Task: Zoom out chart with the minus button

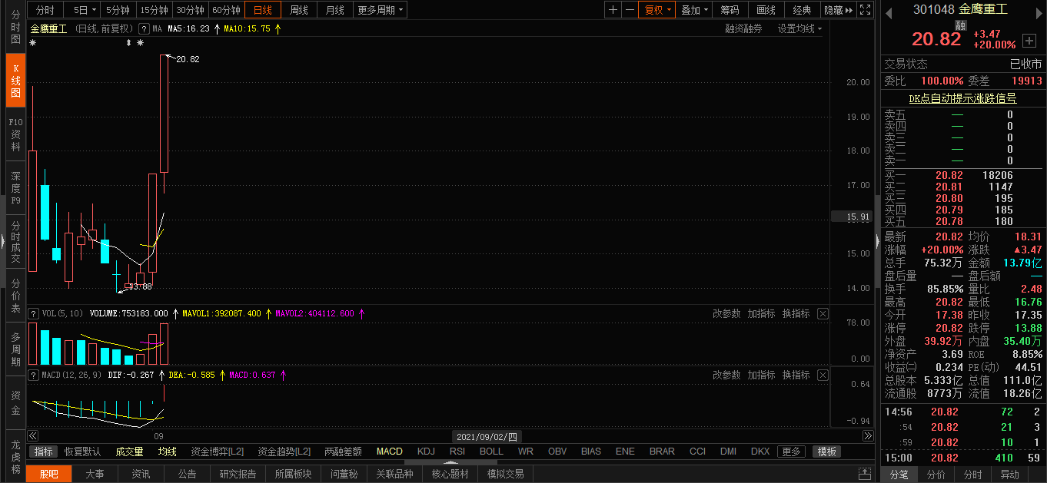Action: pos(630,10)
